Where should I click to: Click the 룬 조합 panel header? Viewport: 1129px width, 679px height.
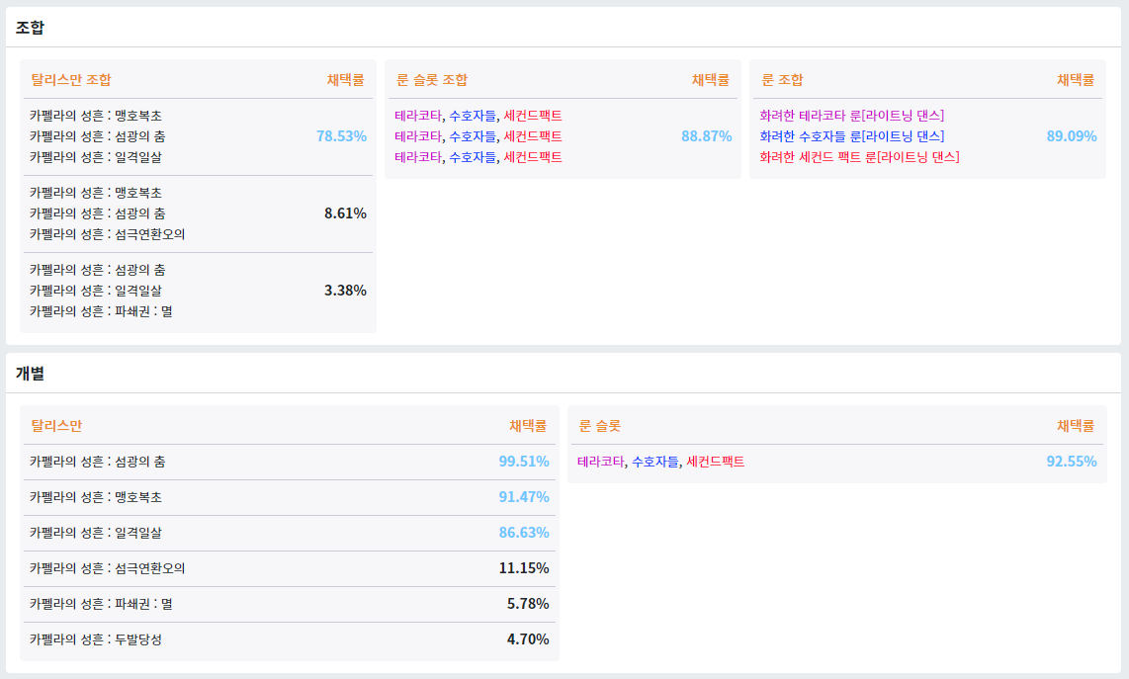click(x=781, y=80)
